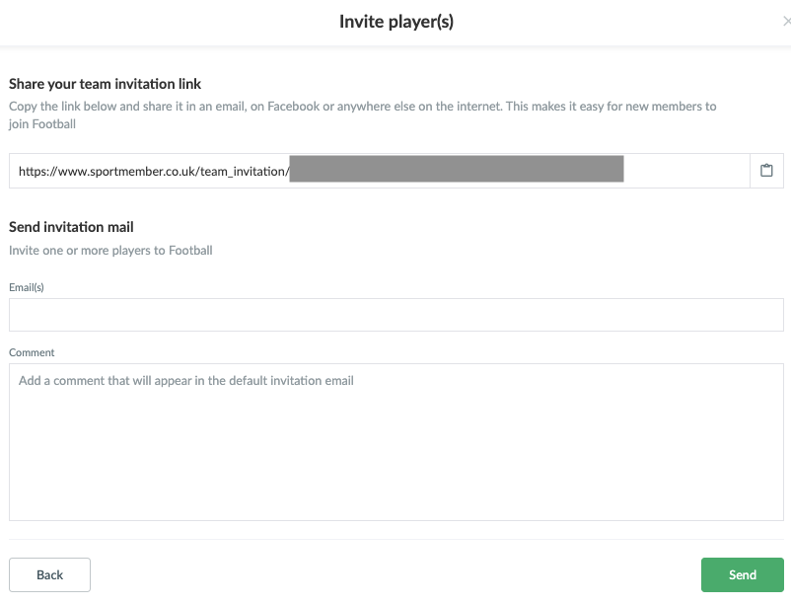Click the 'https://' start of invitation link

click(37, 171)
